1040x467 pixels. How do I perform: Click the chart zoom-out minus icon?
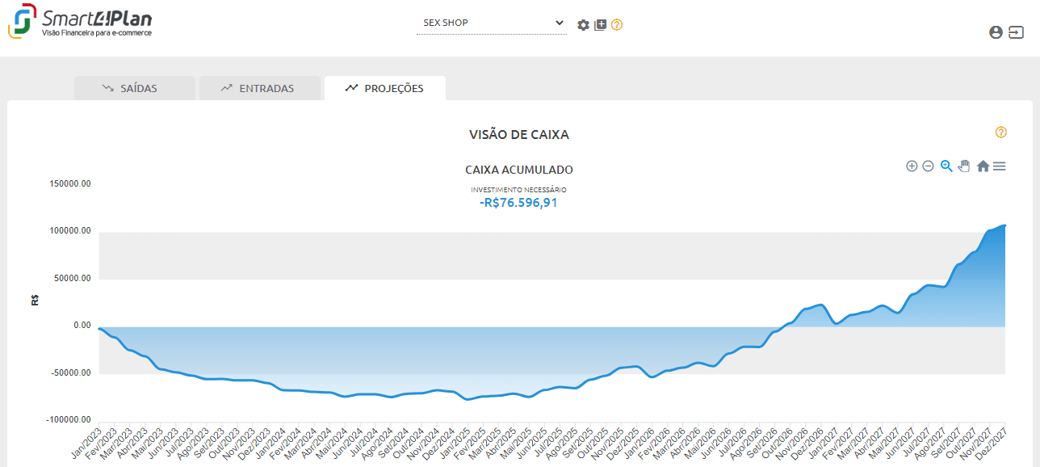pos(928,166)
